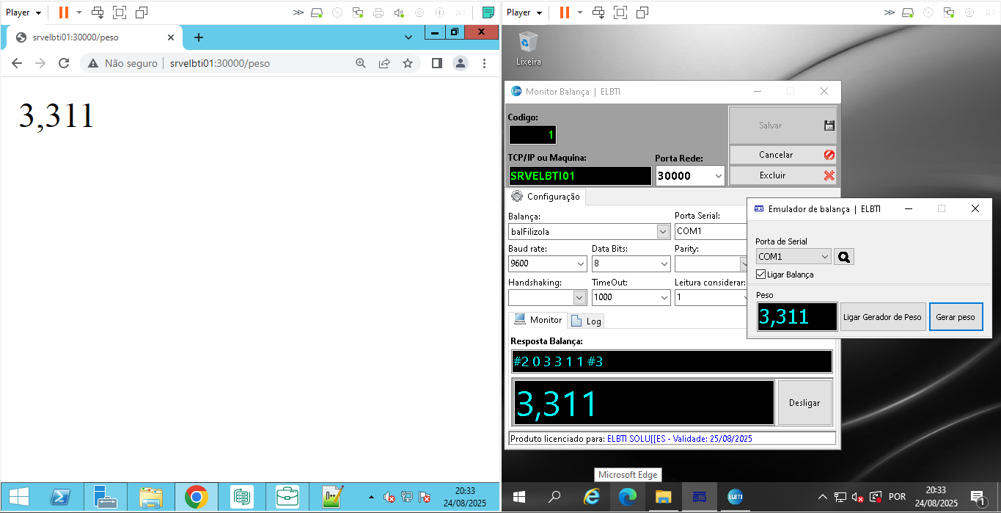Screen dimensions: 1001x513
Task: Open the emulator Porta de Serial dropdown
Action: (x=824, y=257)
